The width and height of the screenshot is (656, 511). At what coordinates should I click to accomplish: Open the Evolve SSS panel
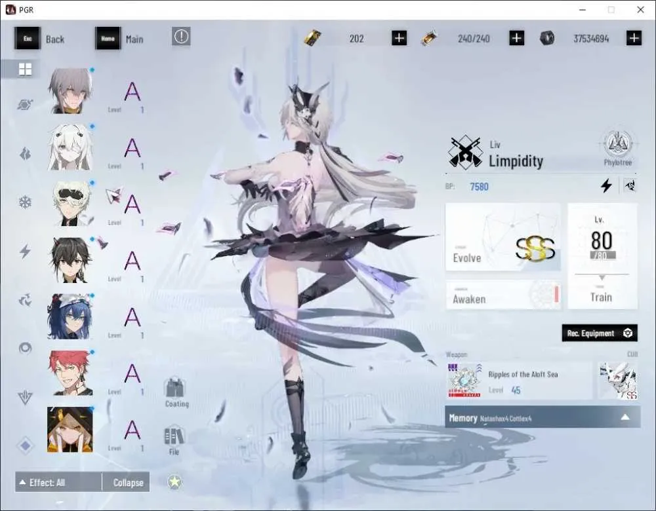(503, 237)
